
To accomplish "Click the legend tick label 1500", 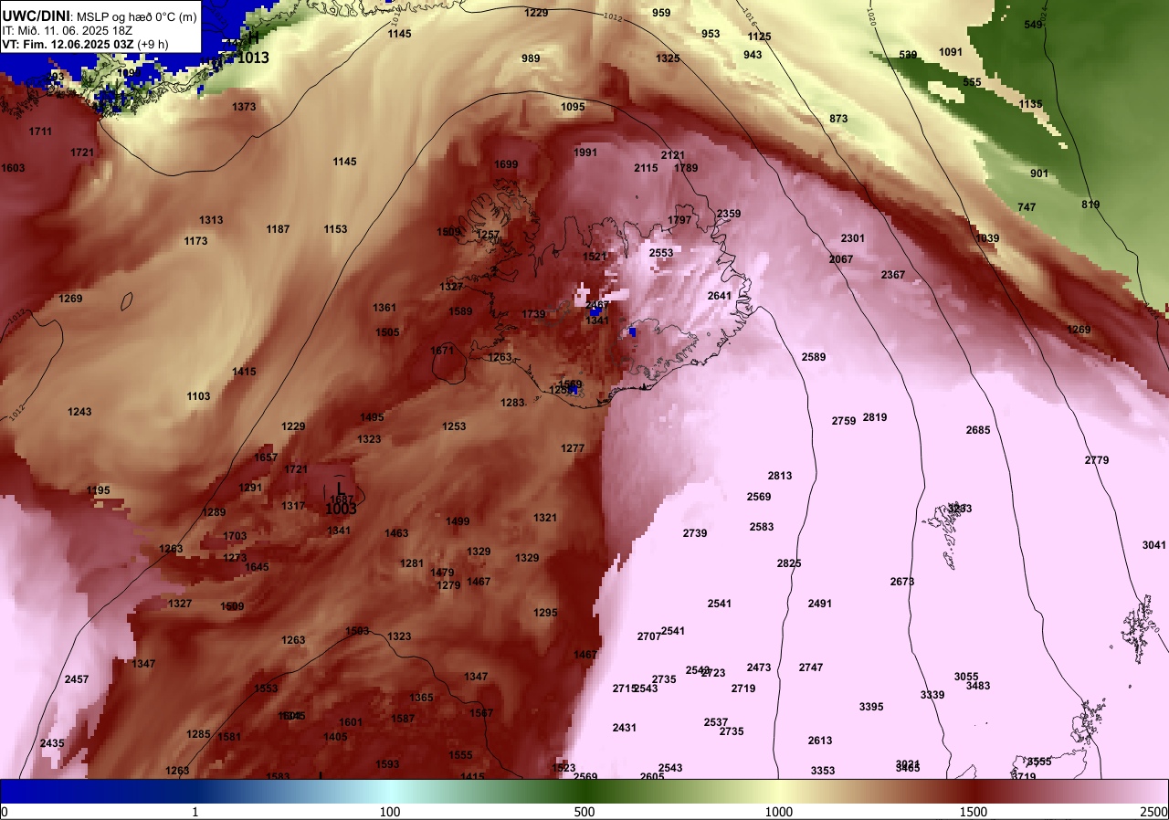I will pyautogui.click(x=974, y=812).
